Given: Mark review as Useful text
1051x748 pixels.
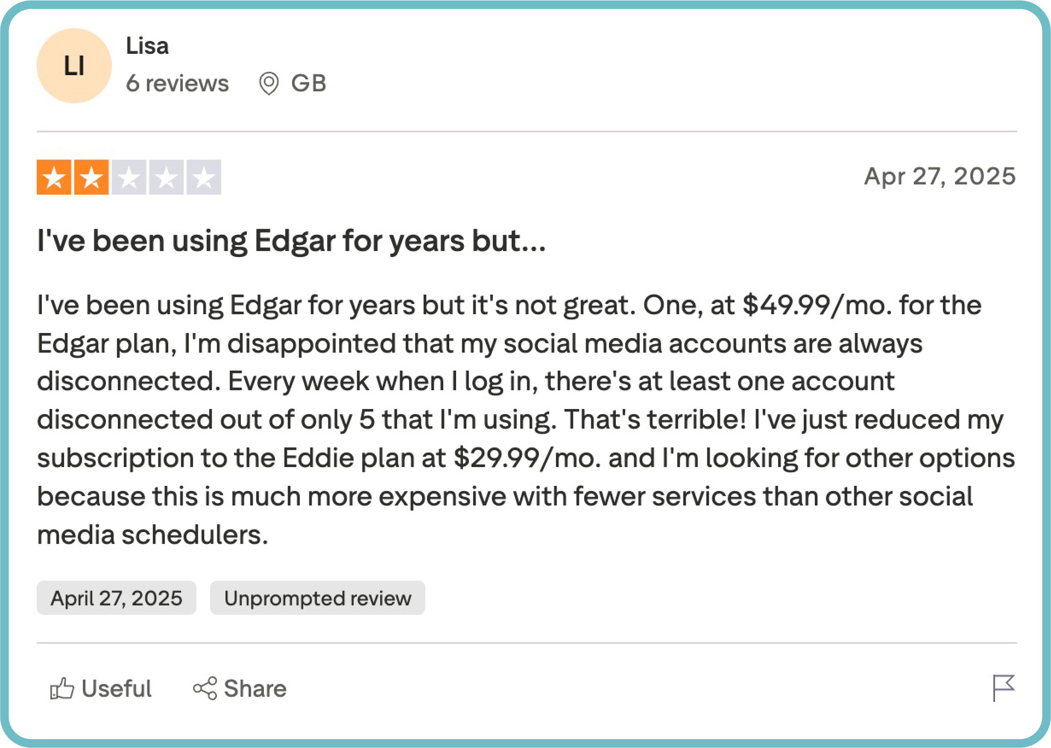Looking at the screenshot, I should coord(117,689).
